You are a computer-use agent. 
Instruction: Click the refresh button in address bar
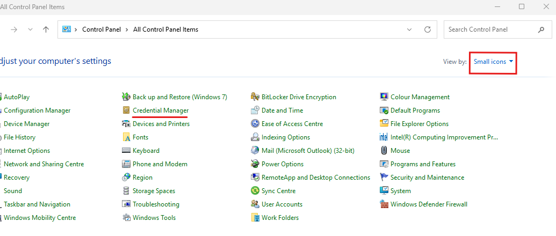click(428, 29)
